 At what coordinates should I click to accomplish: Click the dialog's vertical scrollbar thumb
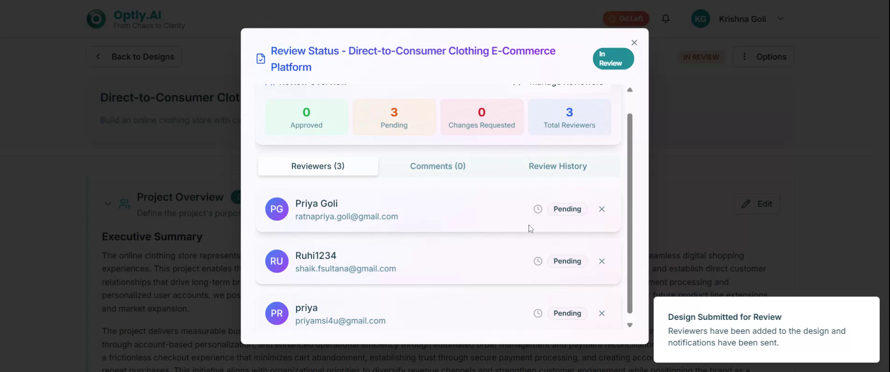[x=629, y=213]
